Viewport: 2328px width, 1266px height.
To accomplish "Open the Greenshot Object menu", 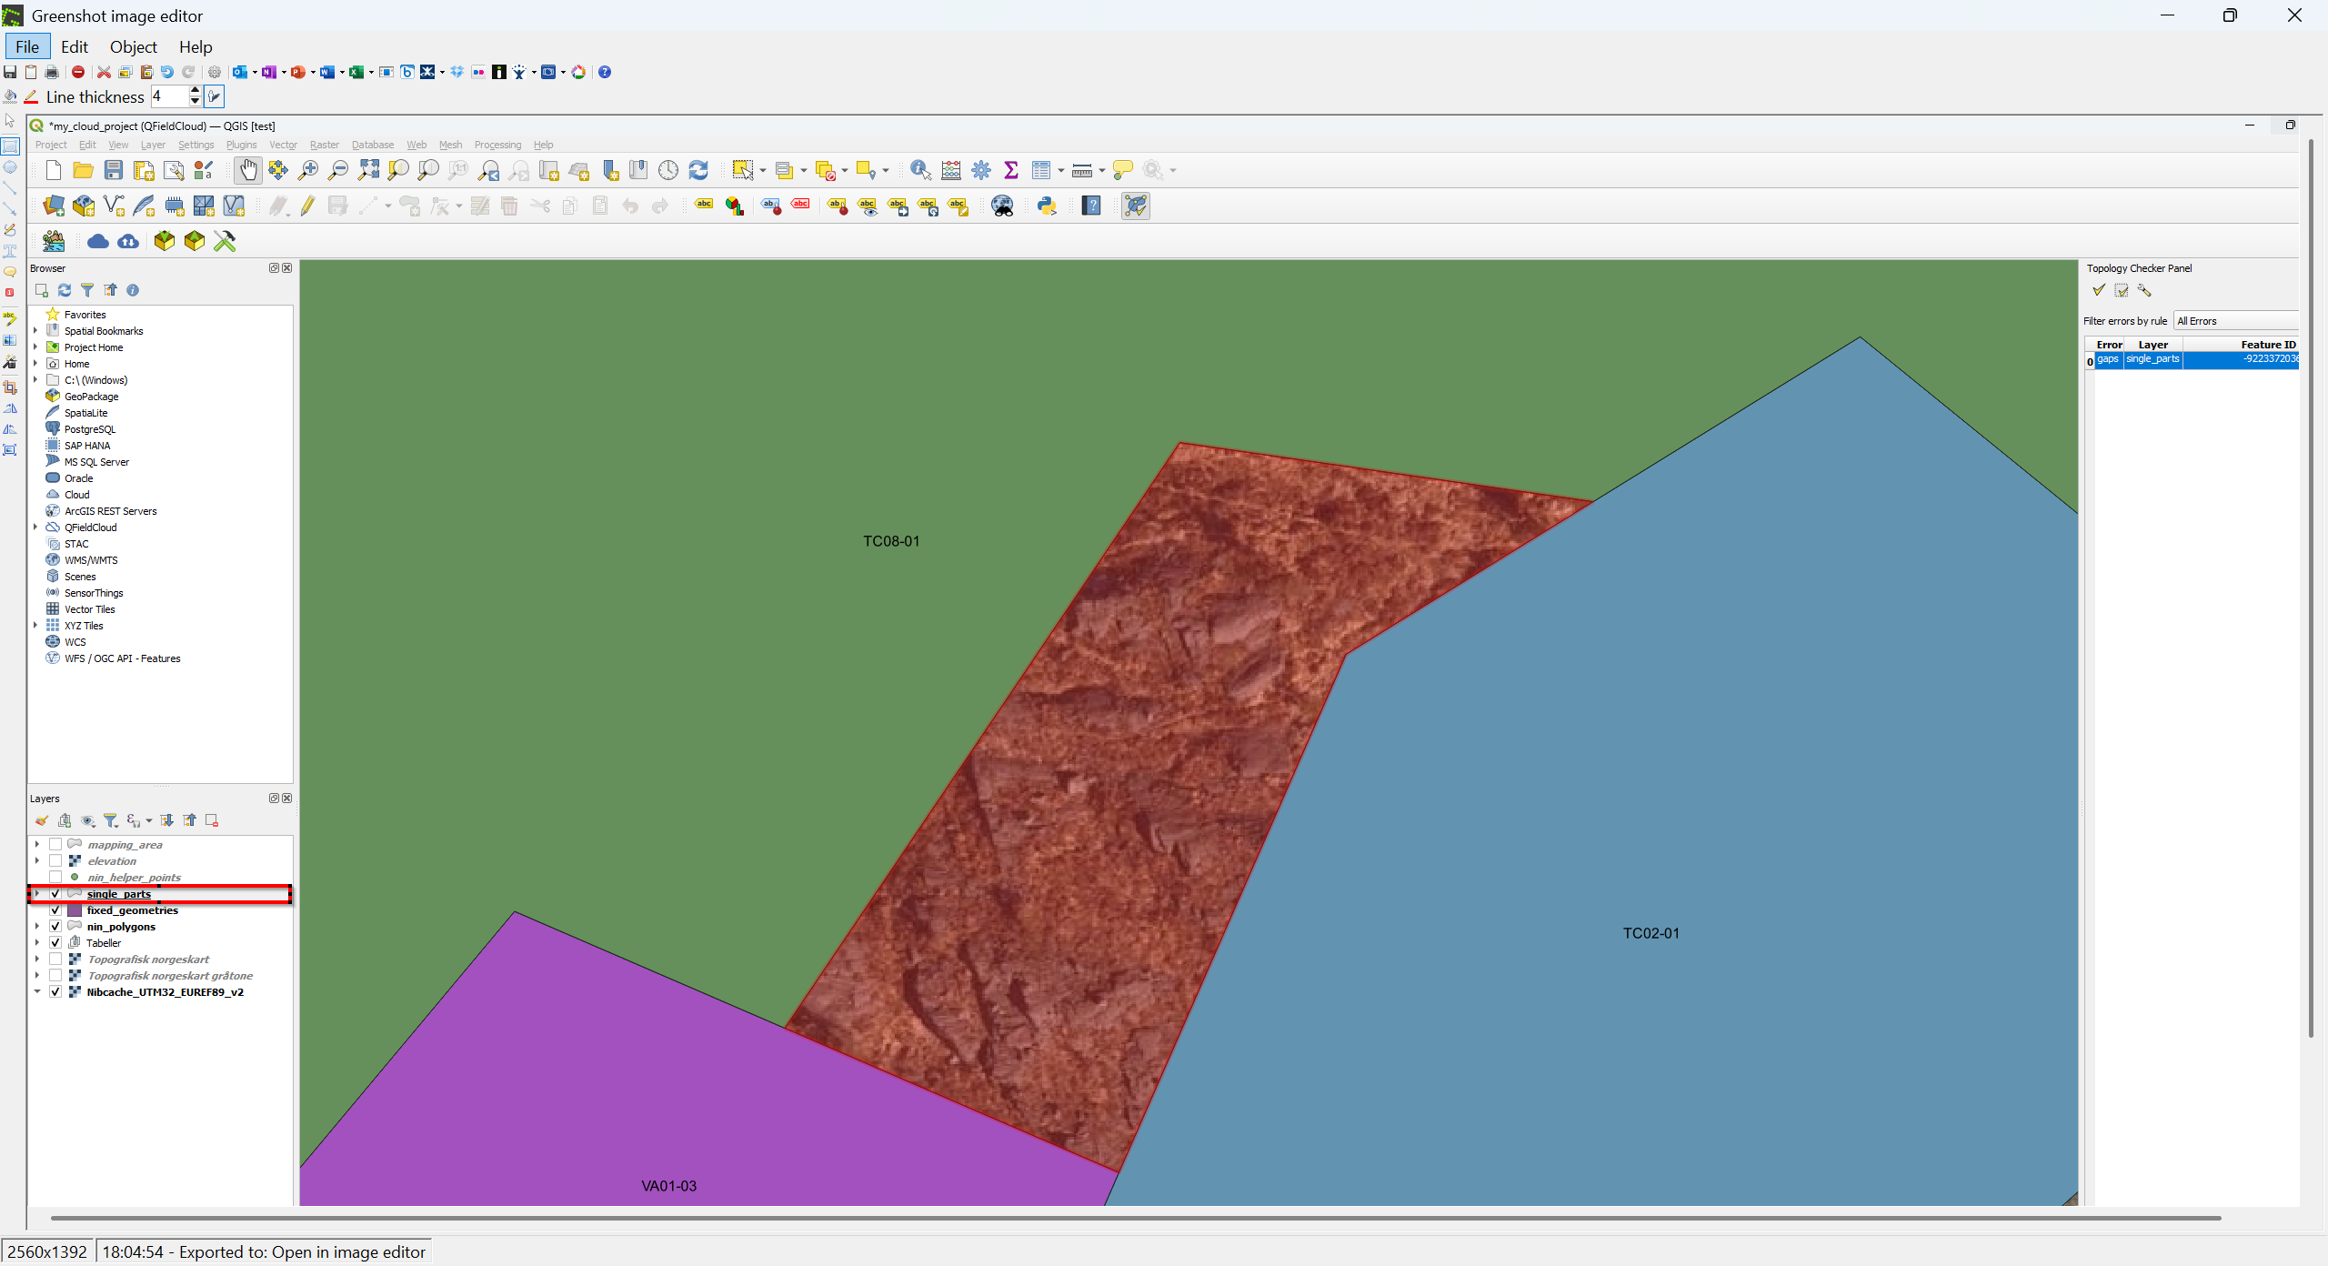I will pyautogui.click(x=133, y=46).
